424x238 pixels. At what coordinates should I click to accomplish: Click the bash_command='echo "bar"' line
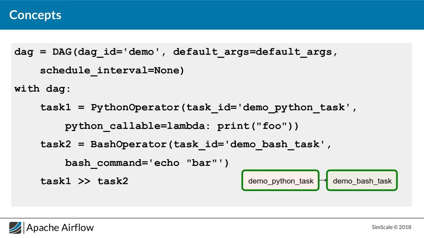[147, 163]
